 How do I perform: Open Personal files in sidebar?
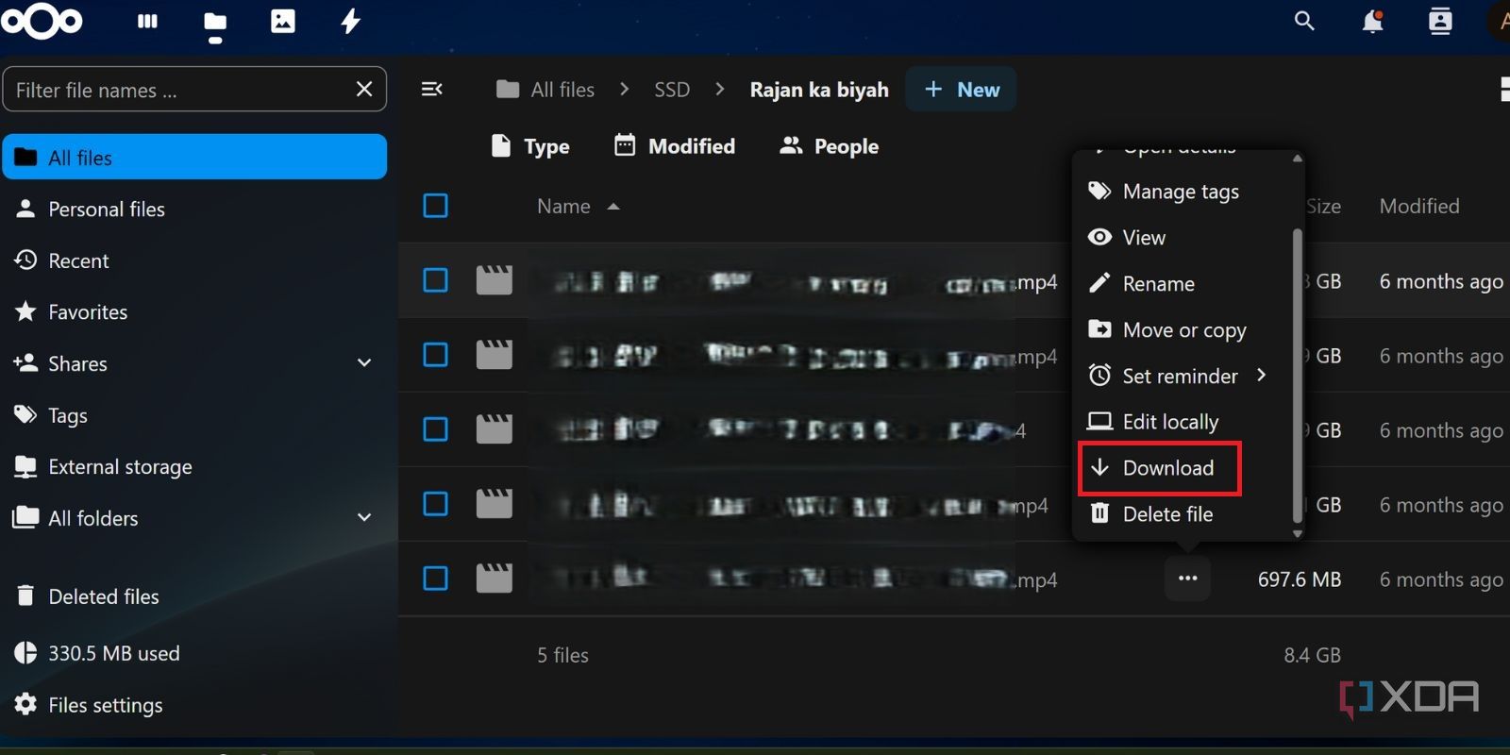click(x=194, y=210)
